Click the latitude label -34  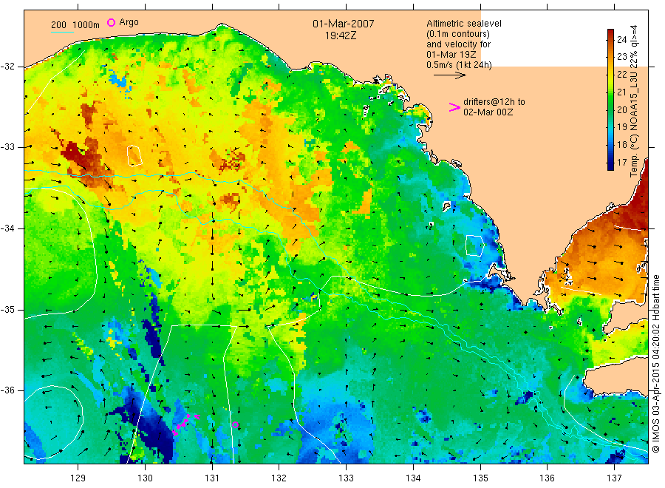click(x=7, y=228)
